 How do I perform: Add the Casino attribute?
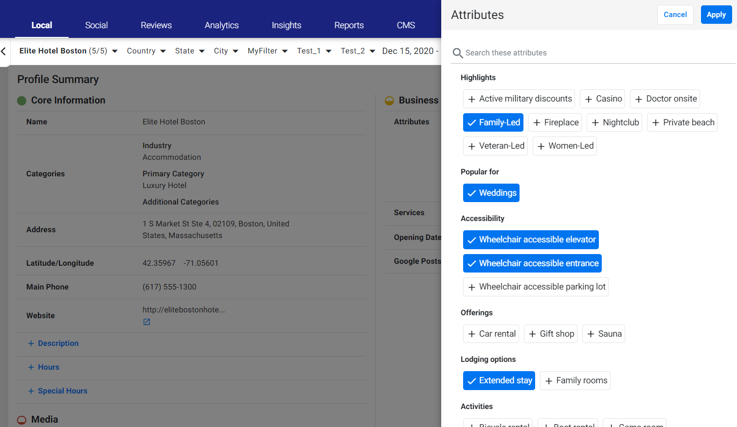pos(602,99)
